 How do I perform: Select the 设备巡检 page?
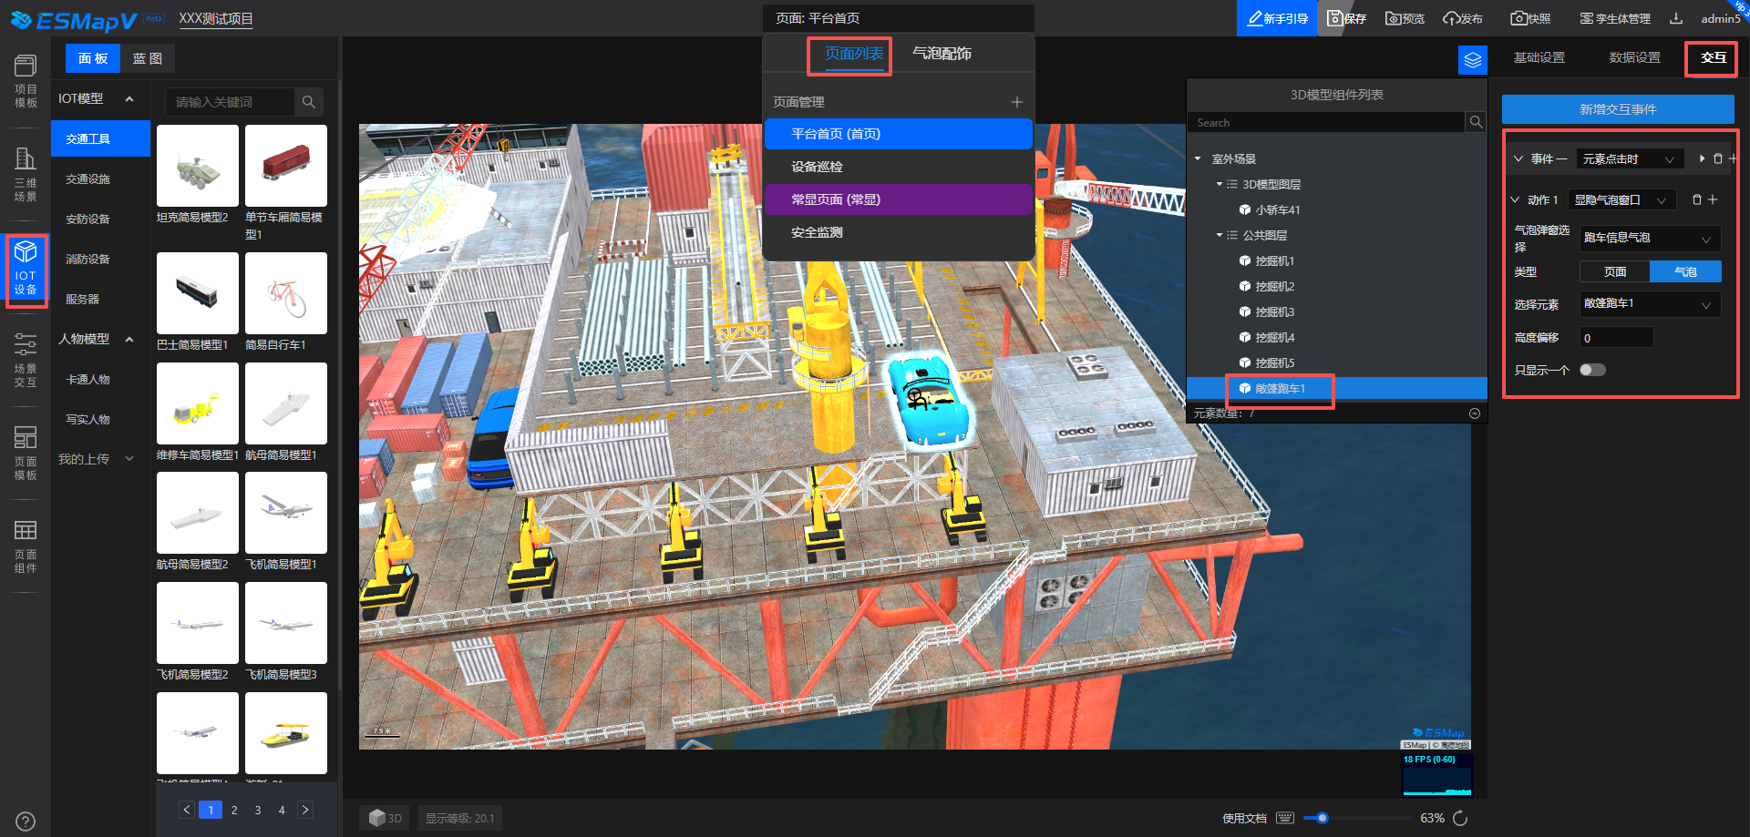click(899, 167)
